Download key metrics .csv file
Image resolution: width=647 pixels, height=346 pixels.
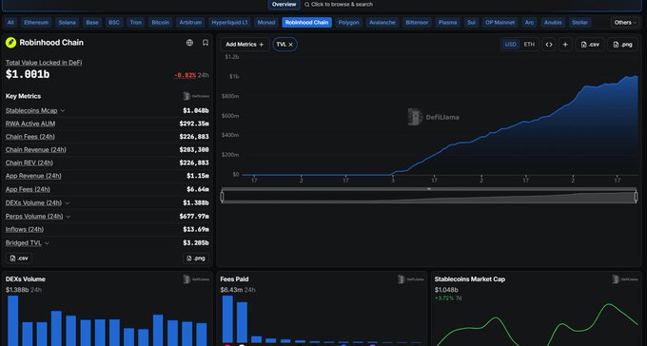point(19,259)
